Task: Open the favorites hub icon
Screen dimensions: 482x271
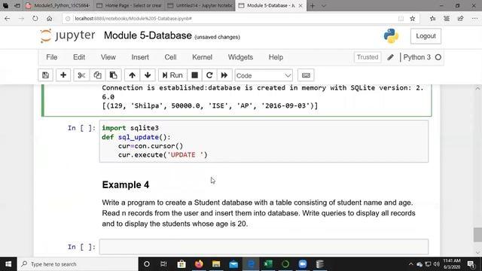Action: pyautogui.click(x=433, y=18)
